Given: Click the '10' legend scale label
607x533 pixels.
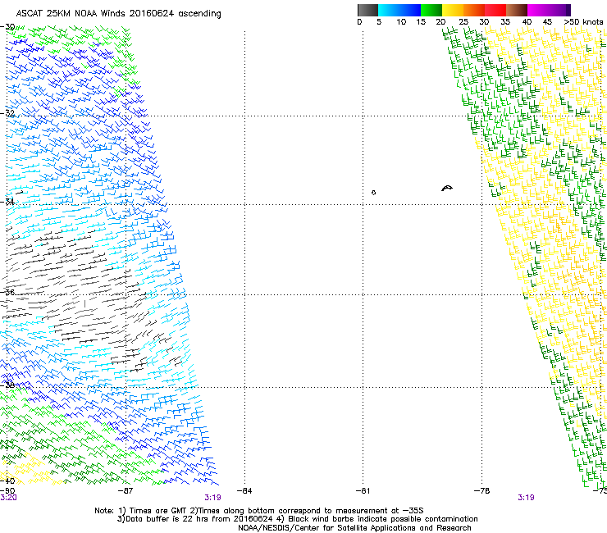Looking at the screenshot, I should click(x=401, y=22).
